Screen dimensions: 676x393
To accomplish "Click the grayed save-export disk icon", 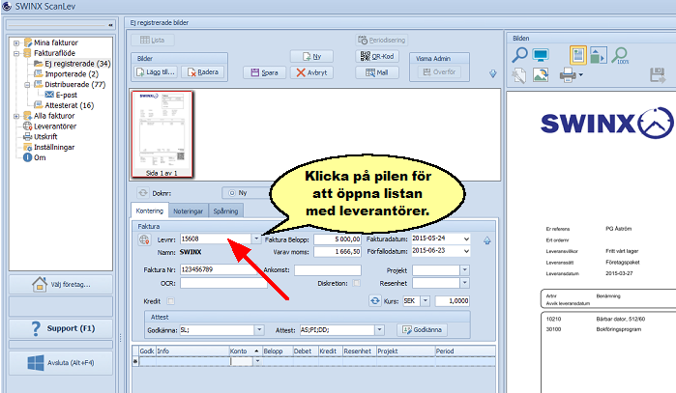I will 658,75.
